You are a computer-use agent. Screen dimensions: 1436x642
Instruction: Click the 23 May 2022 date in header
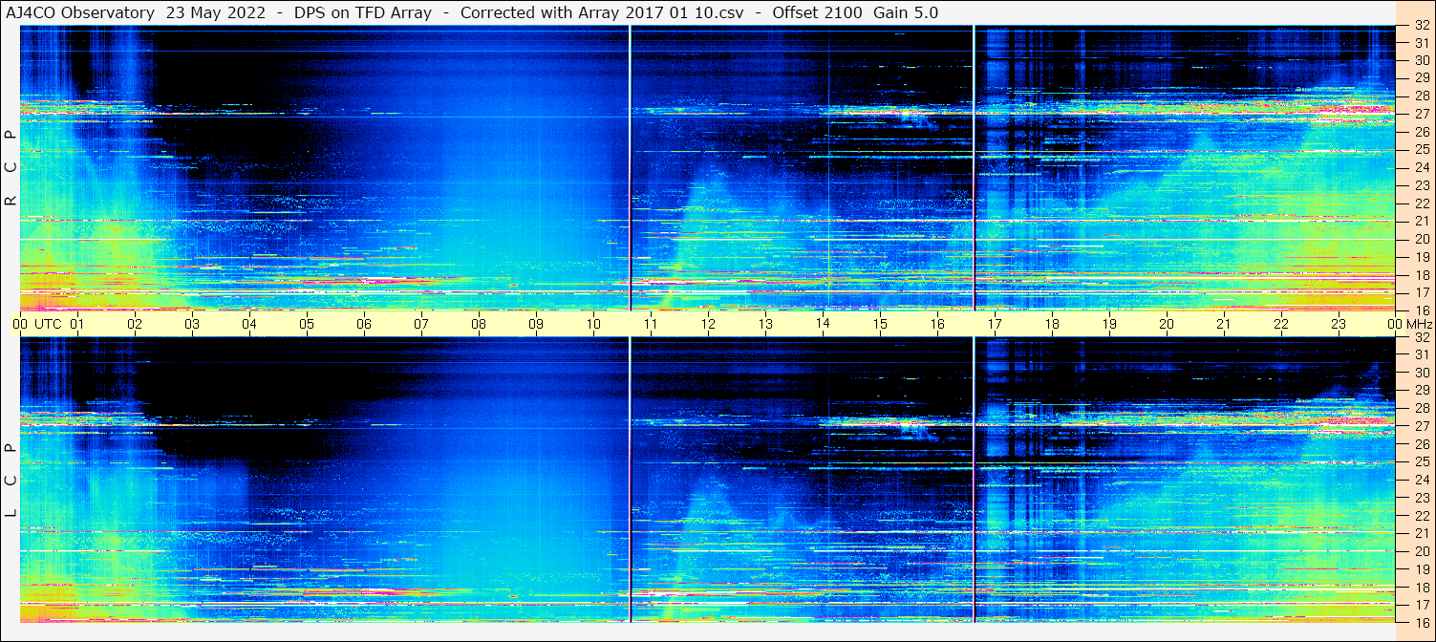215,12
